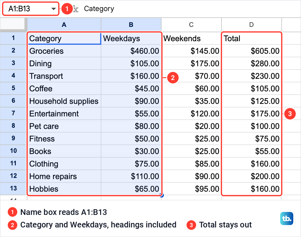Click the $125.00 Household supplies total cell

point(252,101)
